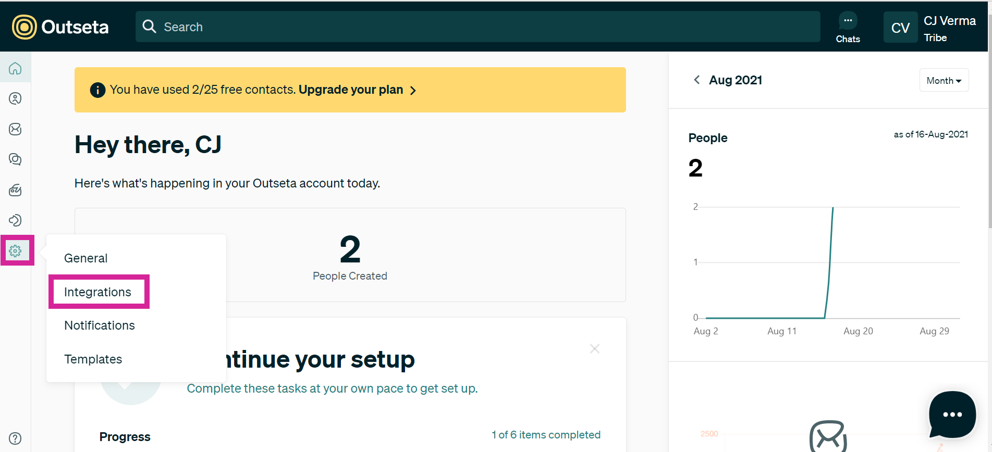Screen dimensions: 992x452
Task: Go to previous month using the back chevron
Action: tap(696, 80)
